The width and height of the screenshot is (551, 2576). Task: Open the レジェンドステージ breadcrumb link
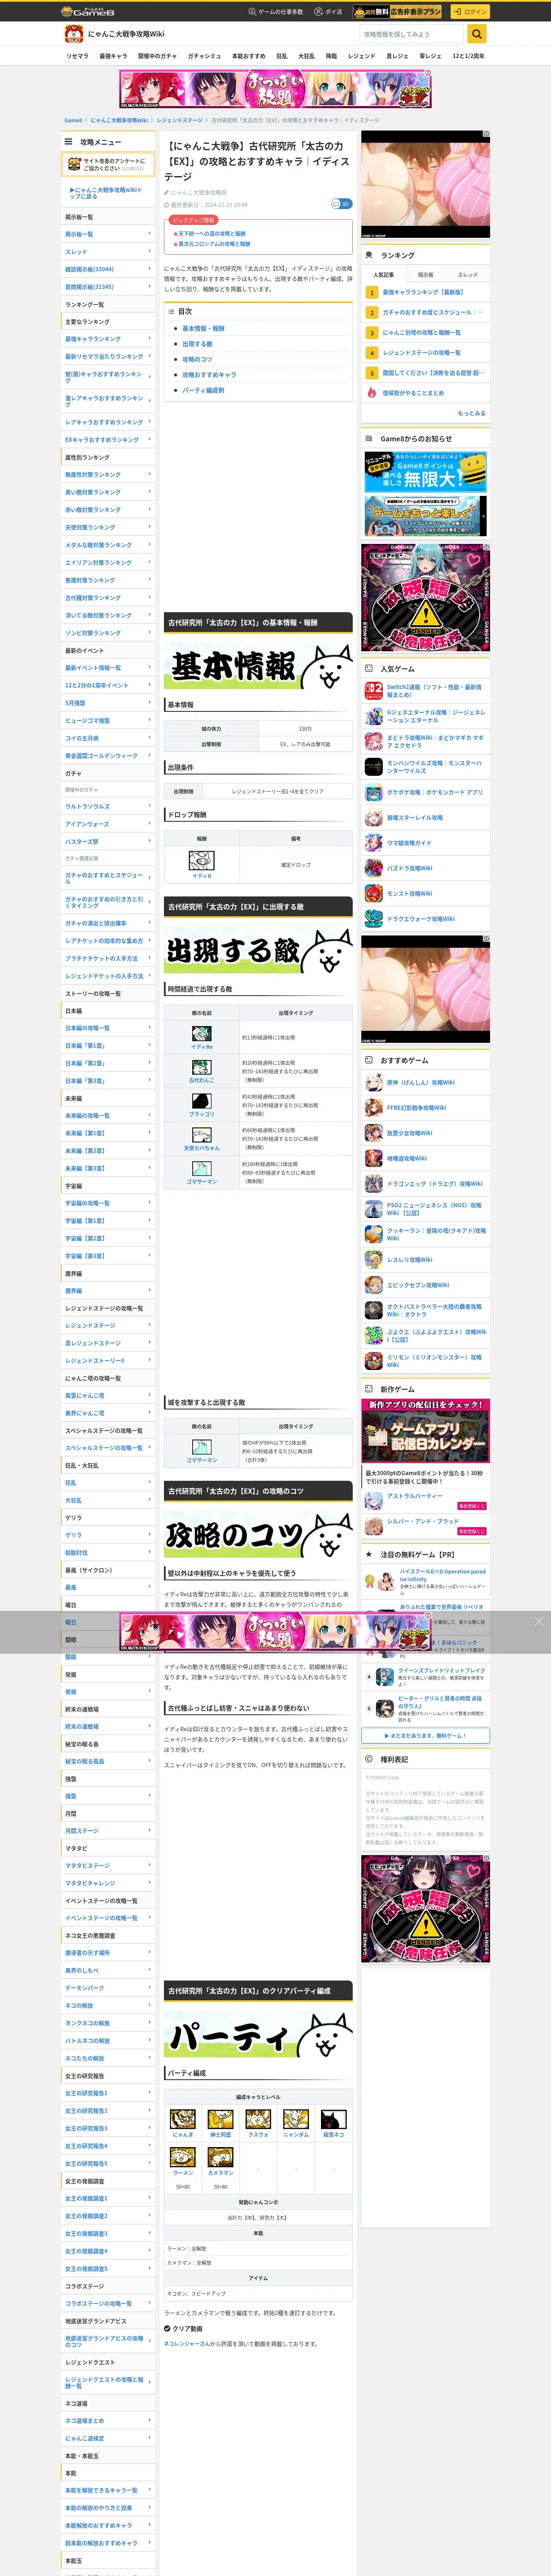(x=179, y=120)
